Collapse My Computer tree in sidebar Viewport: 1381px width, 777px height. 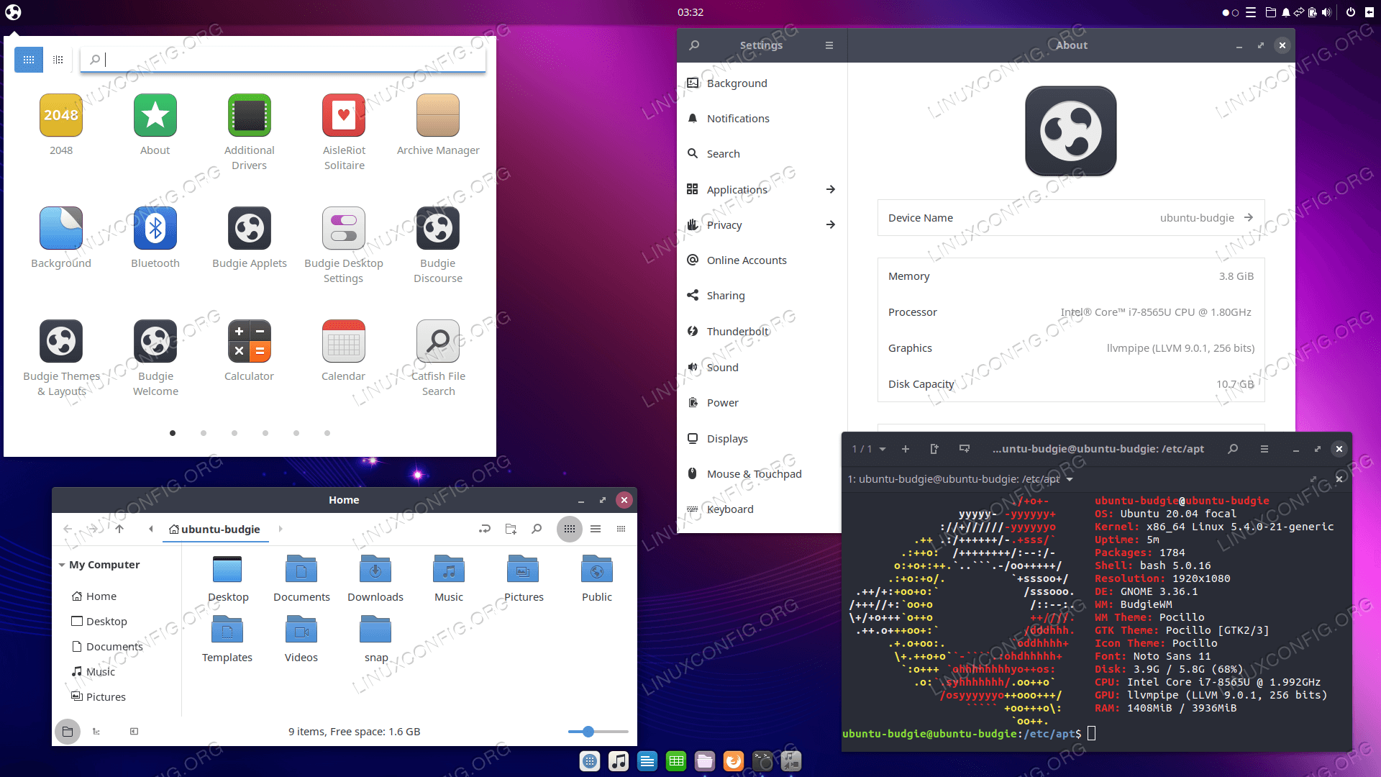coord(62,565)
